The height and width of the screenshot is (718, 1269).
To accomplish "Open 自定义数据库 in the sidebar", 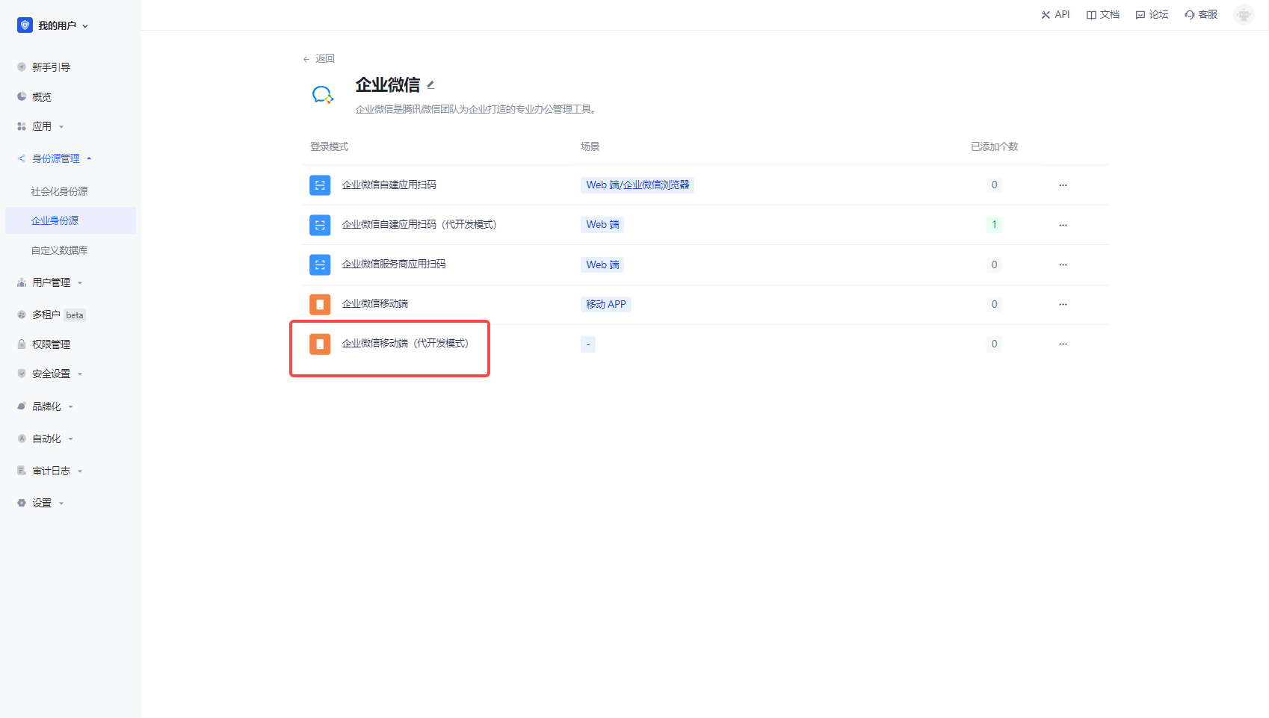I will pyautogui.click(x=59, y=251).
